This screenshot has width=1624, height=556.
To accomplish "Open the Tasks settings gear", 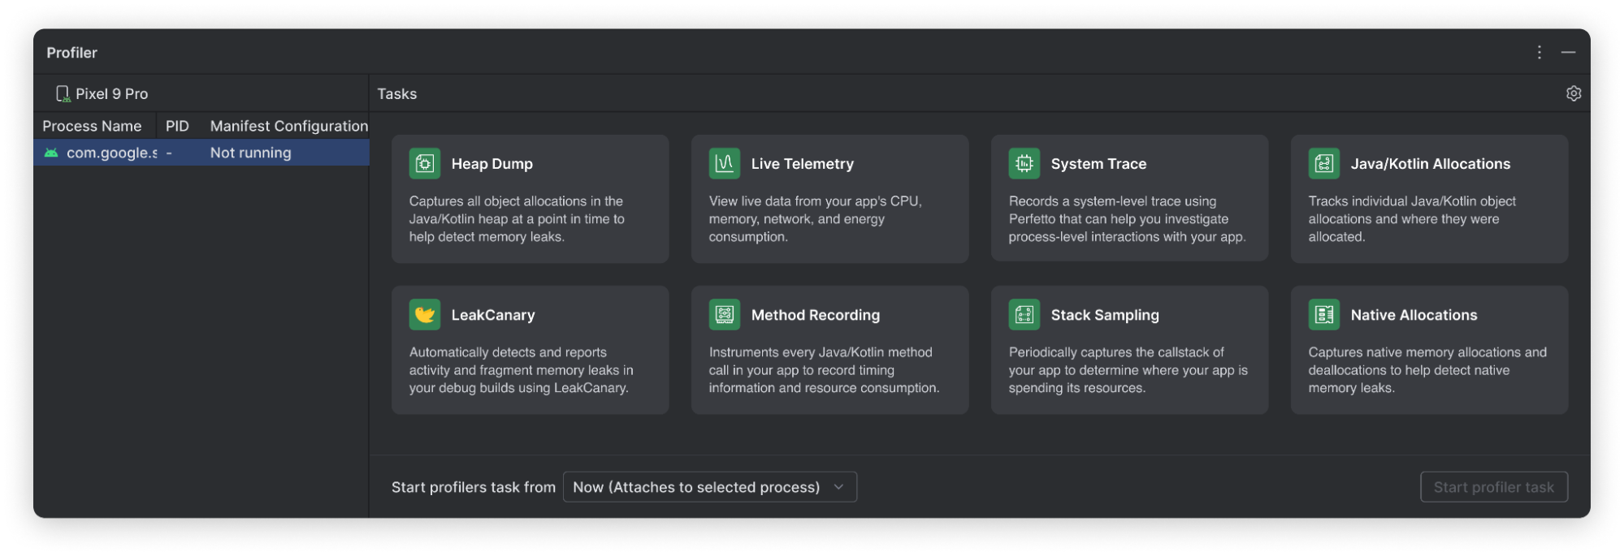I will point(1574,93).
